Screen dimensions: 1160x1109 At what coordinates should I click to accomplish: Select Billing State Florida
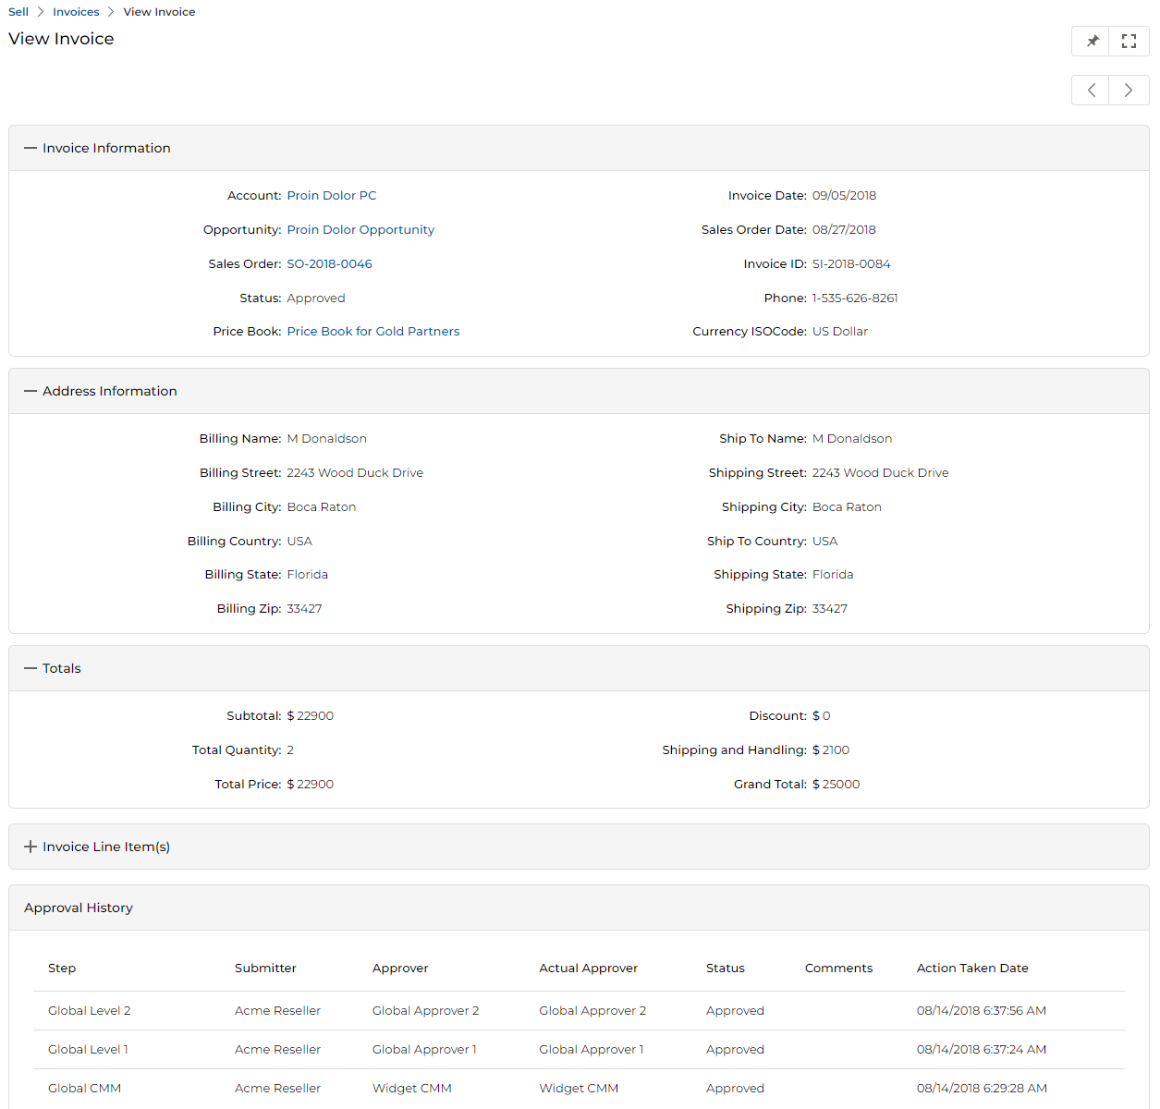(x=308, y=574)
